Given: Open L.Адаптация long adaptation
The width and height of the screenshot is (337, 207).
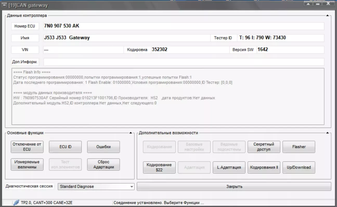Looking at the screenshot, I should tap(229, 167).
